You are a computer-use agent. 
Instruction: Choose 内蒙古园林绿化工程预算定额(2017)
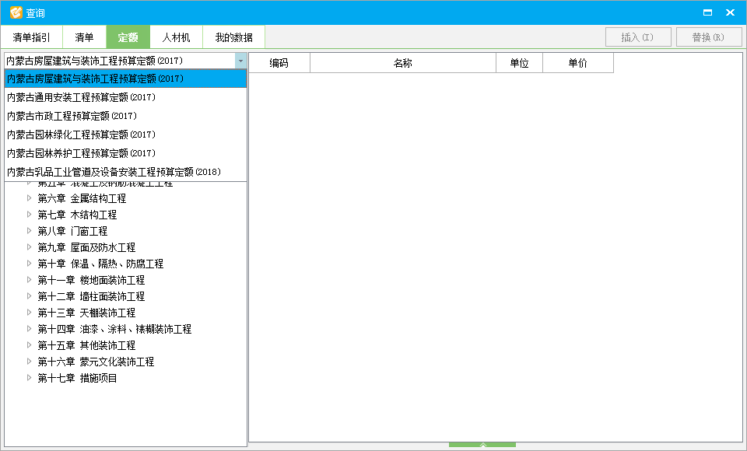(125, 135)
